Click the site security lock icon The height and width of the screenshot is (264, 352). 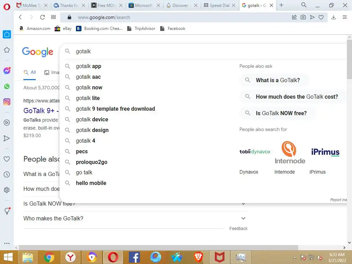click(x=69, y=17)
